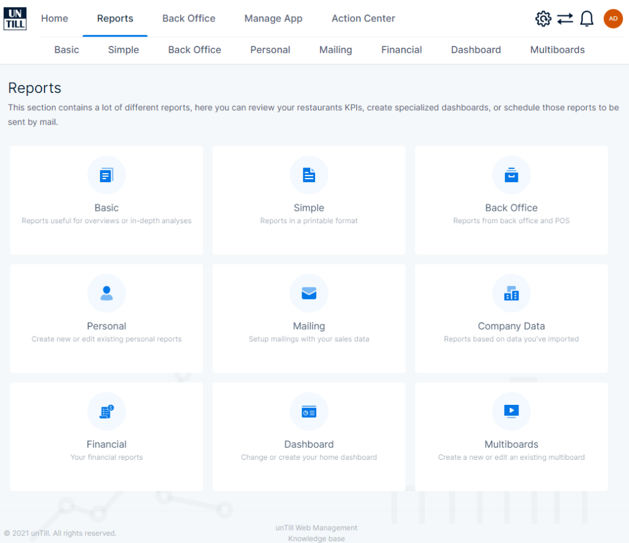Select Financial in the reports submenu

click(x=401, y=50)
